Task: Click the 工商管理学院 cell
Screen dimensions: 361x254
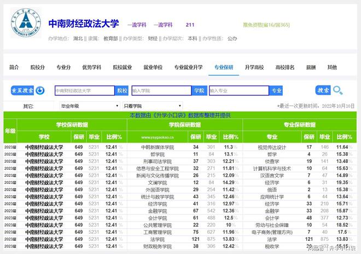Action: tap(158, 232)
